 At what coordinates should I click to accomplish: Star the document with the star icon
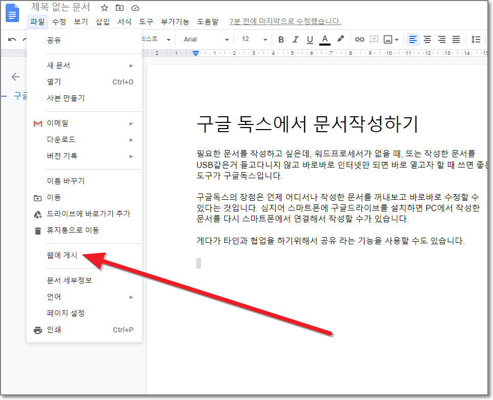point(105,8)
